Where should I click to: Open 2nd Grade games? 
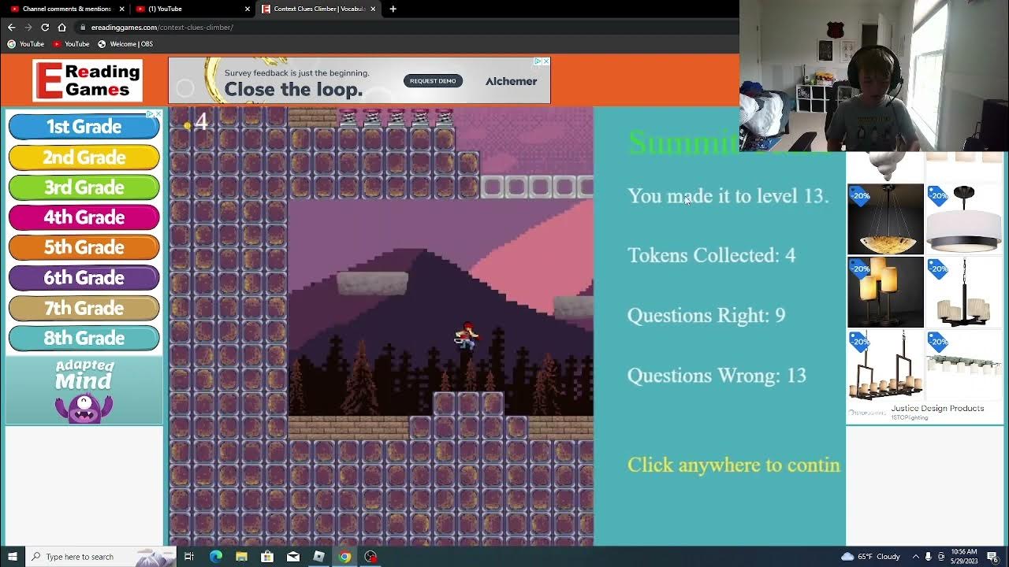coord(84,157)
